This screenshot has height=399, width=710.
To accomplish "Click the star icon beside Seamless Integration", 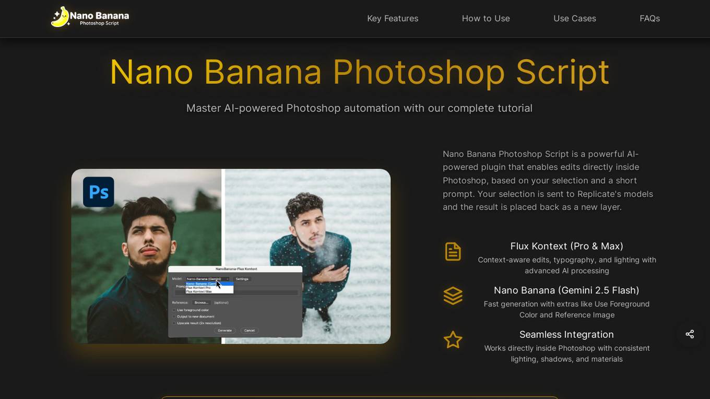I will pyautogui.click(x=453, y=340).
